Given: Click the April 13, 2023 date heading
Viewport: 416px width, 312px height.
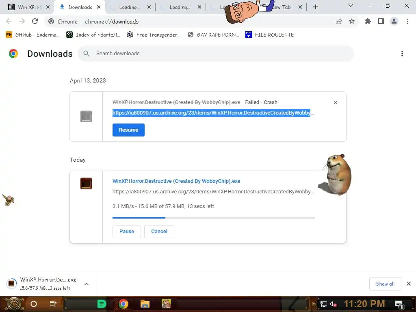Looking at the screenshot, I should click(x=88, y=81).
